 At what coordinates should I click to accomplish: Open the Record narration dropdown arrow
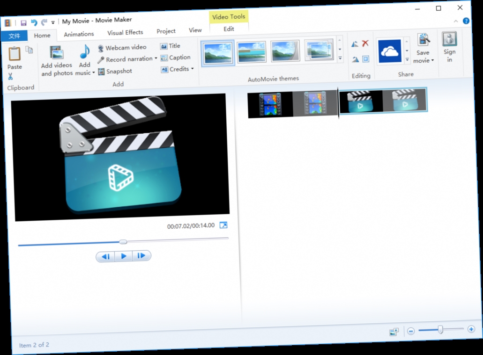pos(156,59)
